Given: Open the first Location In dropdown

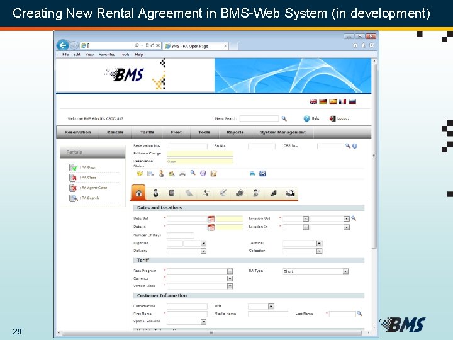Looking at the screenshot, I should pos(306,227).
